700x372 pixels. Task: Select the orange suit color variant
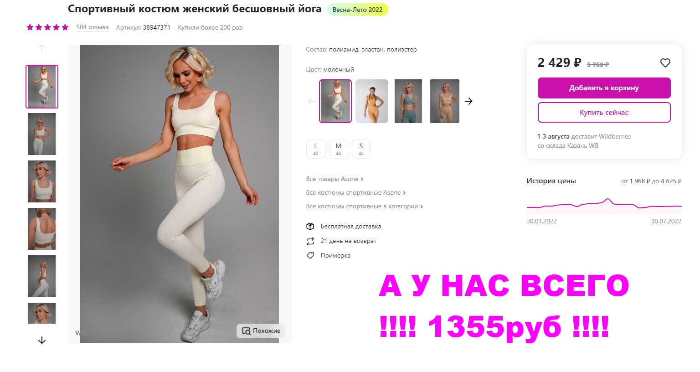coord(372,101)
